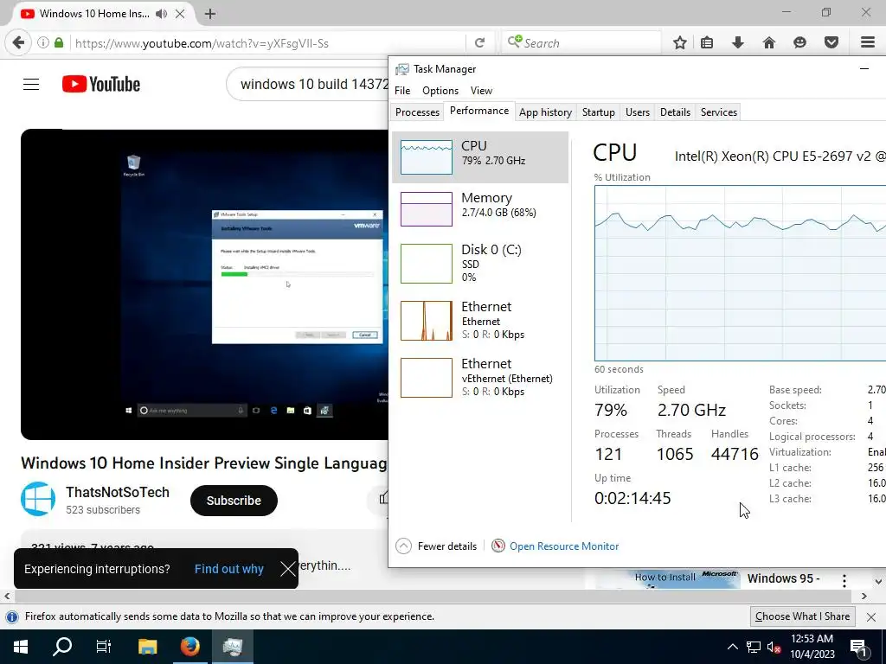Select Disk 0 (C:) performance entry
The height and width of the screenshot is (664, 886).
(479, 263)
